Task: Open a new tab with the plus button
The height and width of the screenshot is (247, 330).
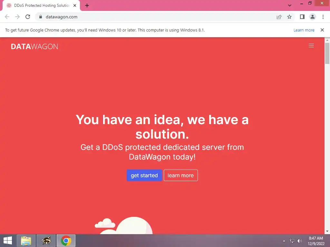Action: point(87,5)
